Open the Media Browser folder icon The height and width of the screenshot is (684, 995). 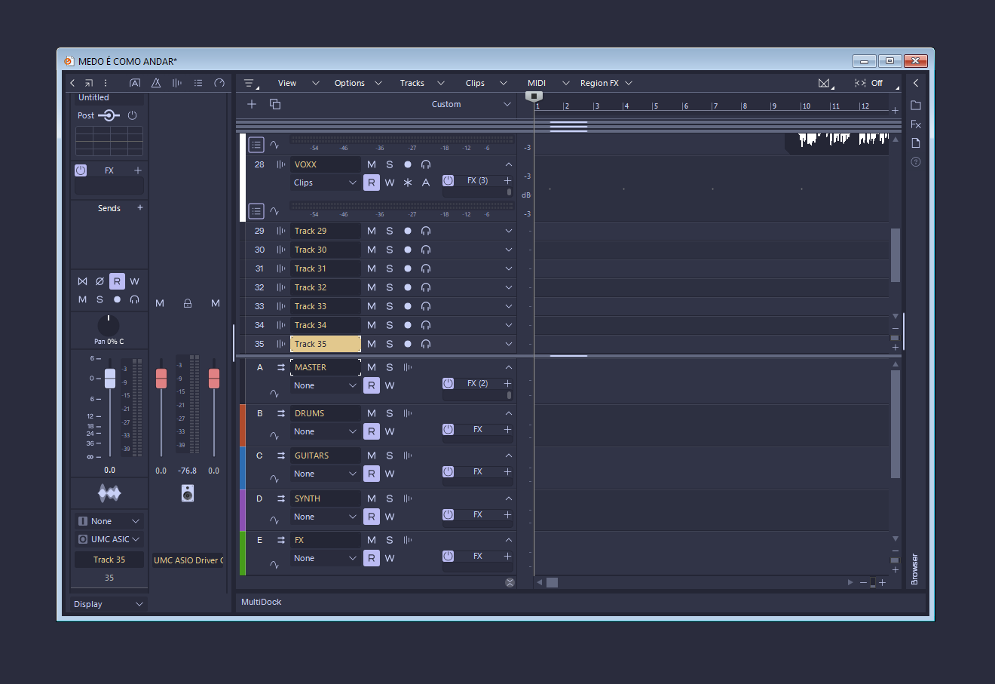(916, 105)
